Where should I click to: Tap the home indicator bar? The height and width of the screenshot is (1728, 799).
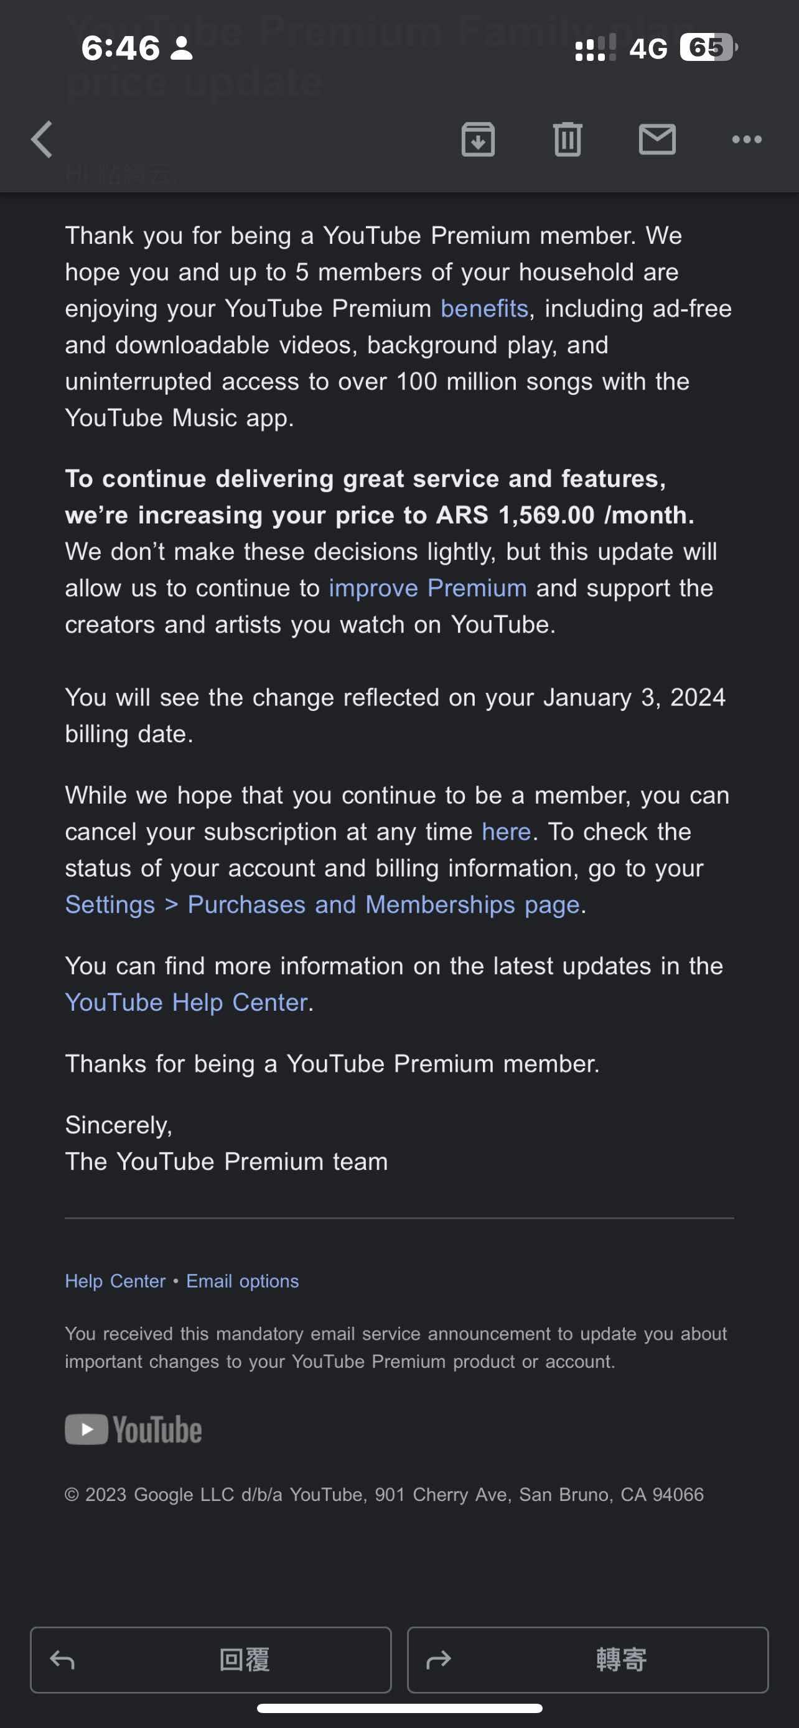point(399,1708)
